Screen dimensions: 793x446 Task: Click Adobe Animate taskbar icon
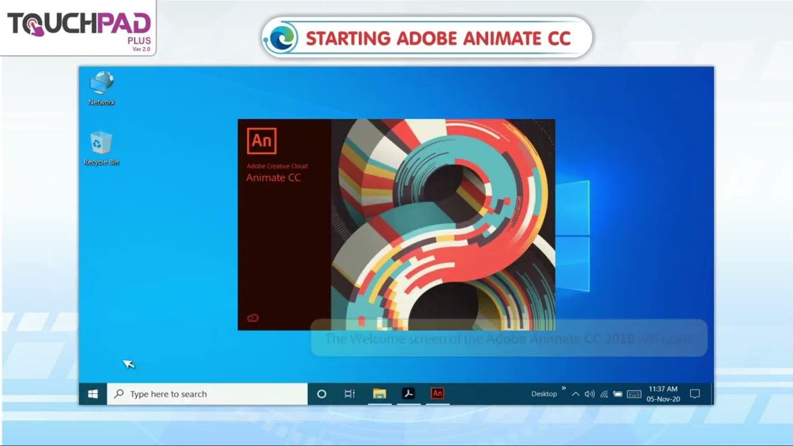(437, 393)
